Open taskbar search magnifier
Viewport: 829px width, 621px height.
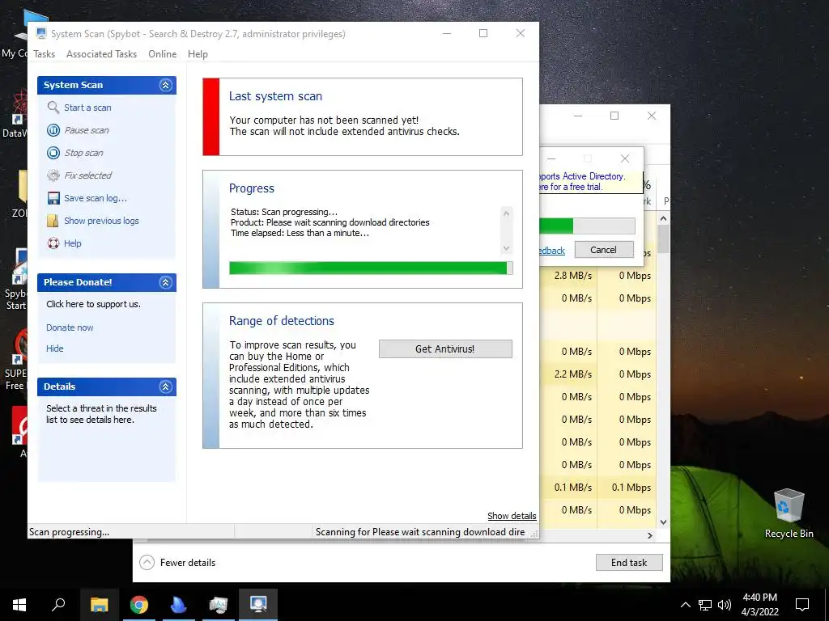pyautogui.click(x=58, y=605)
